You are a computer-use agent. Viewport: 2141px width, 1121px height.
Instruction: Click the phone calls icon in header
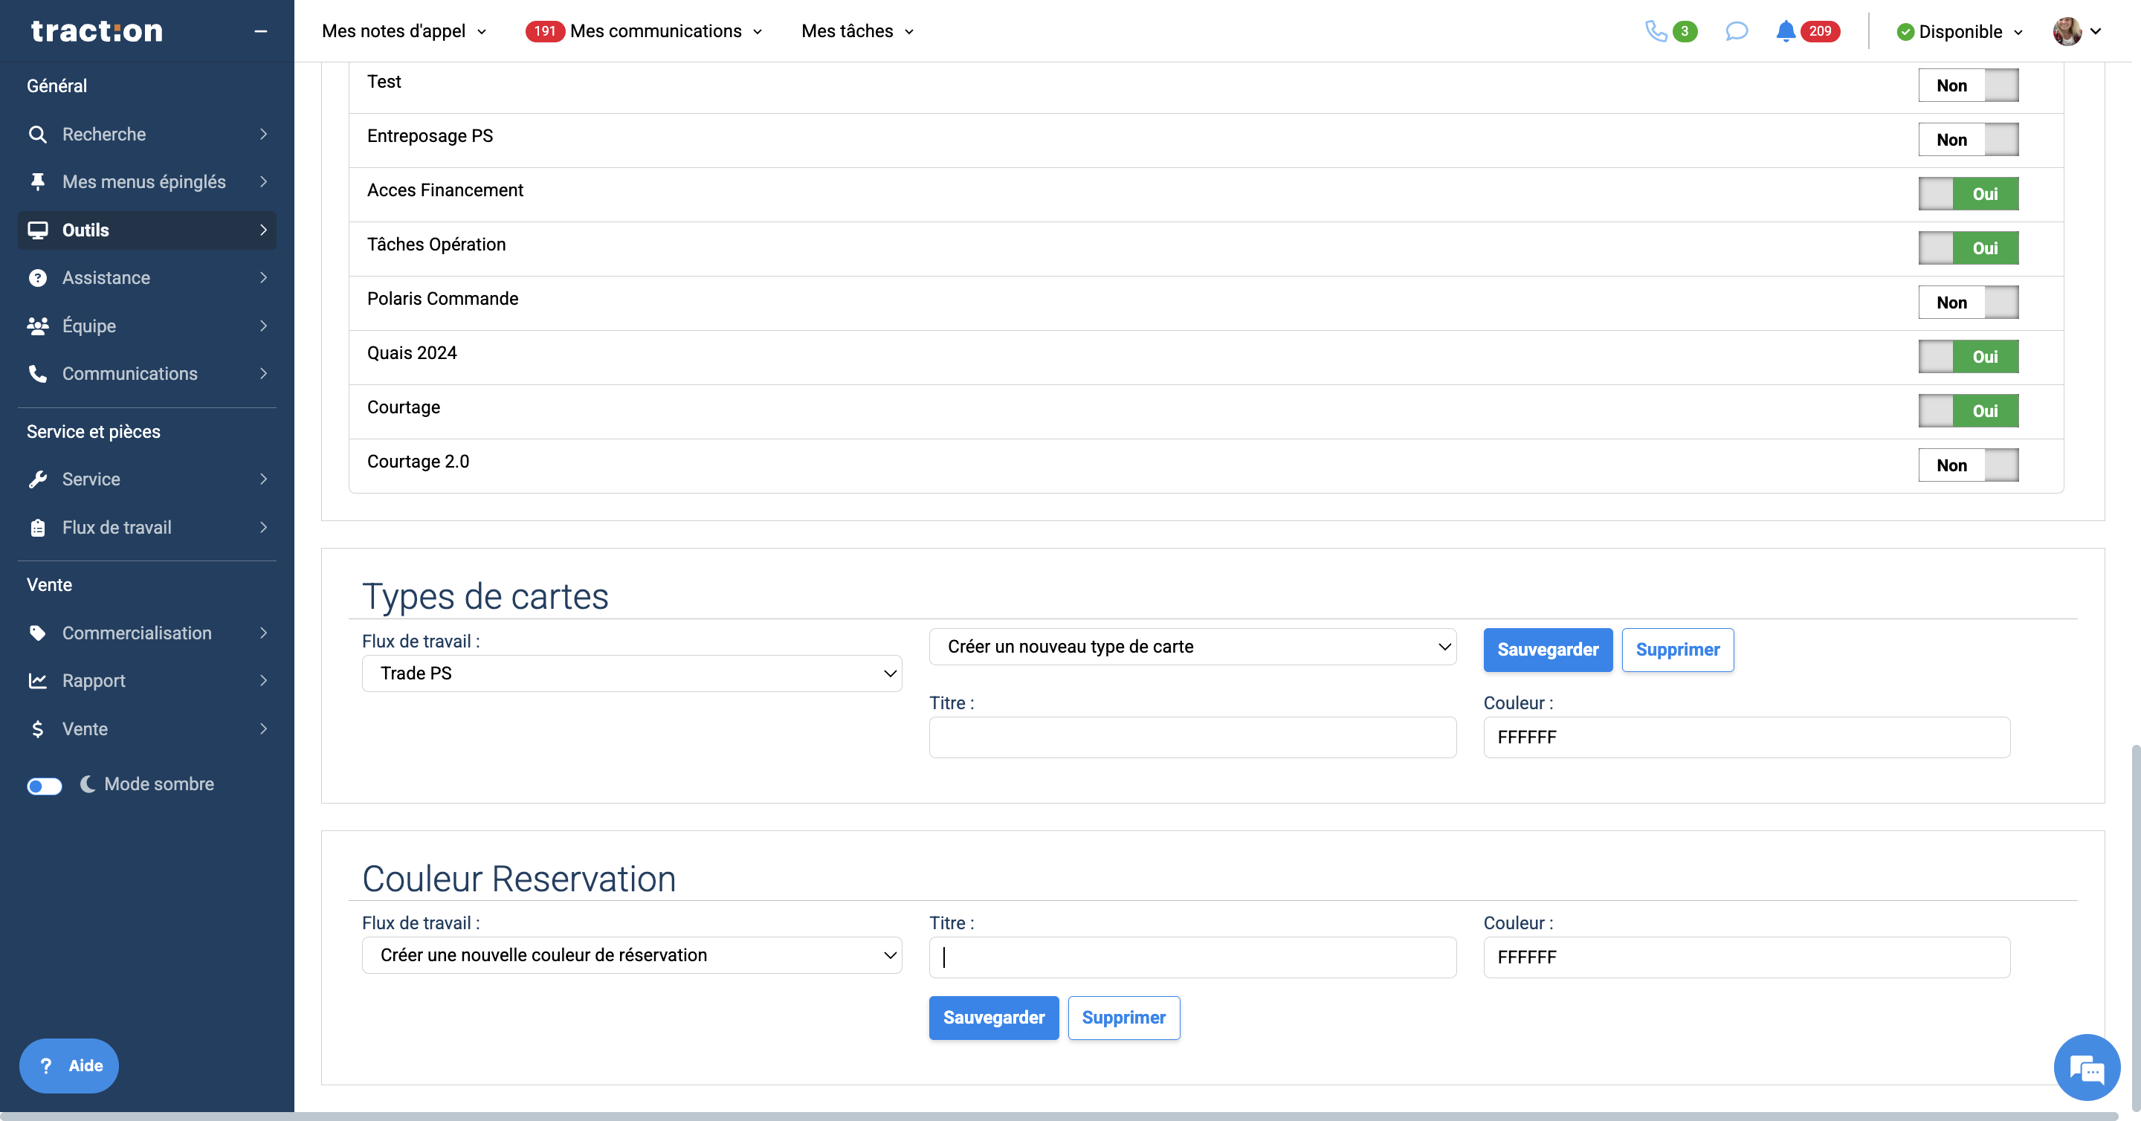pyautogui.click(x=1656, y=31)
